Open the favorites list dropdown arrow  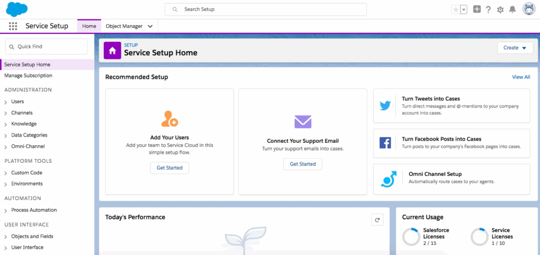pyautogui.click(x=464, y=9)
